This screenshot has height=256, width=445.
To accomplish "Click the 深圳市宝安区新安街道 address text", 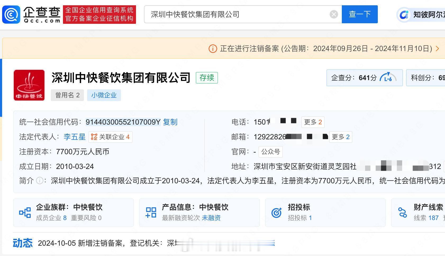I will 305,167.
